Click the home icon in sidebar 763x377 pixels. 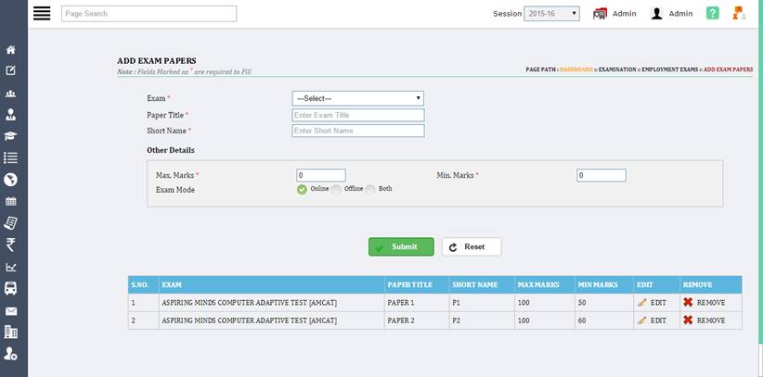click(11, 49)
